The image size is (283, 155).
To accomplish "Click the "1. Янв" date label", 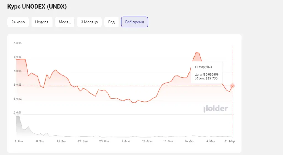I will [x=19, y=141].
